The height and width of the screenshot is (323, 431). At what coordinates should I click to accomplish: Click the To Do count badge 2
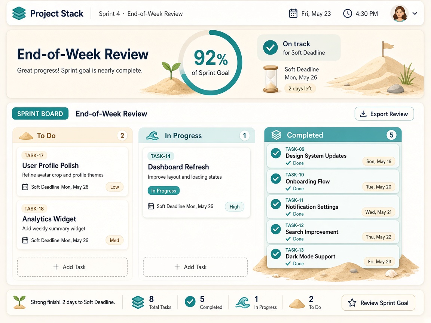click(x=122, y=135)
